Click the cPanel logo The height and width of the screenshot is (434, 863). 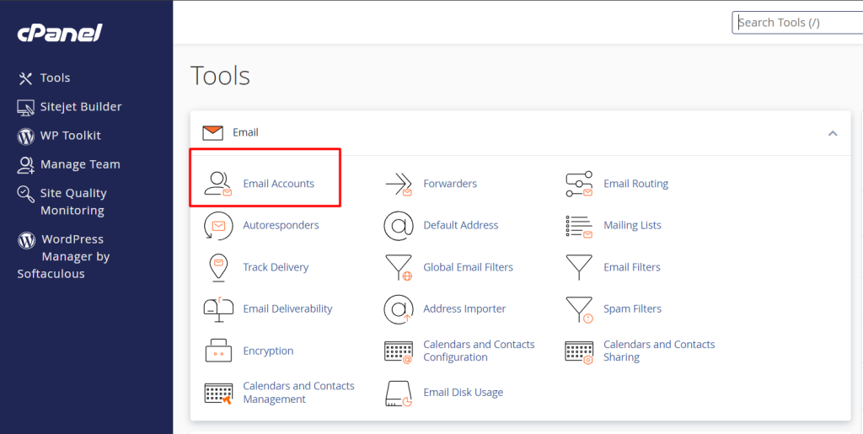(x=60, y=33)
